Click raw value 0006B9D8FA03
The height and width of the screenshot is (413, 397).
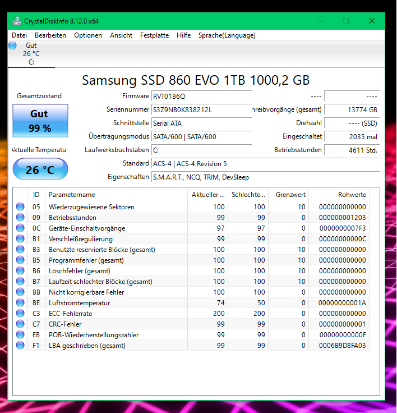(x=342, y=346)
